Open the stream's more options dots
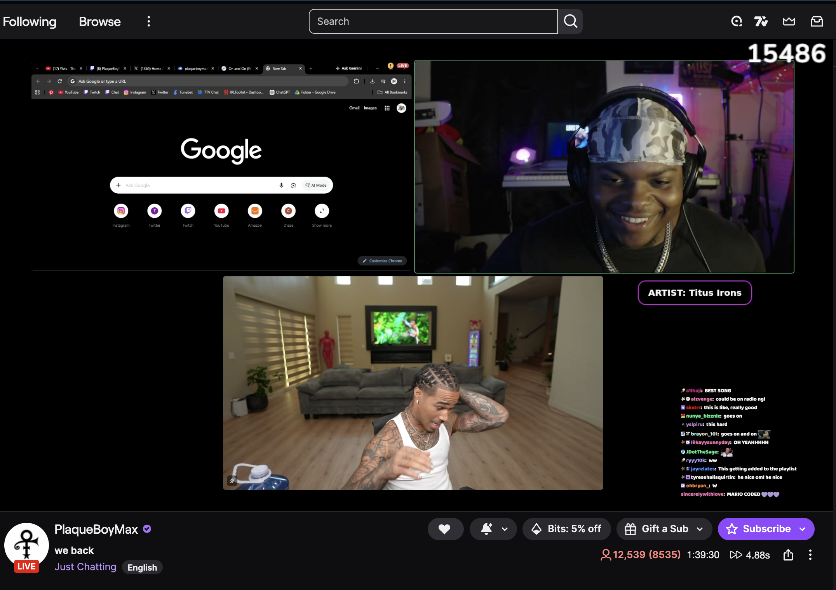The width and height of the screenshot is (836, 590). point(810,555)
